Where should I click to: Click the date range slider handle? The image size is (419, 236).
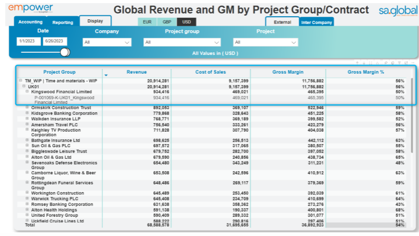pyautogui.click(x=65, y=52)
